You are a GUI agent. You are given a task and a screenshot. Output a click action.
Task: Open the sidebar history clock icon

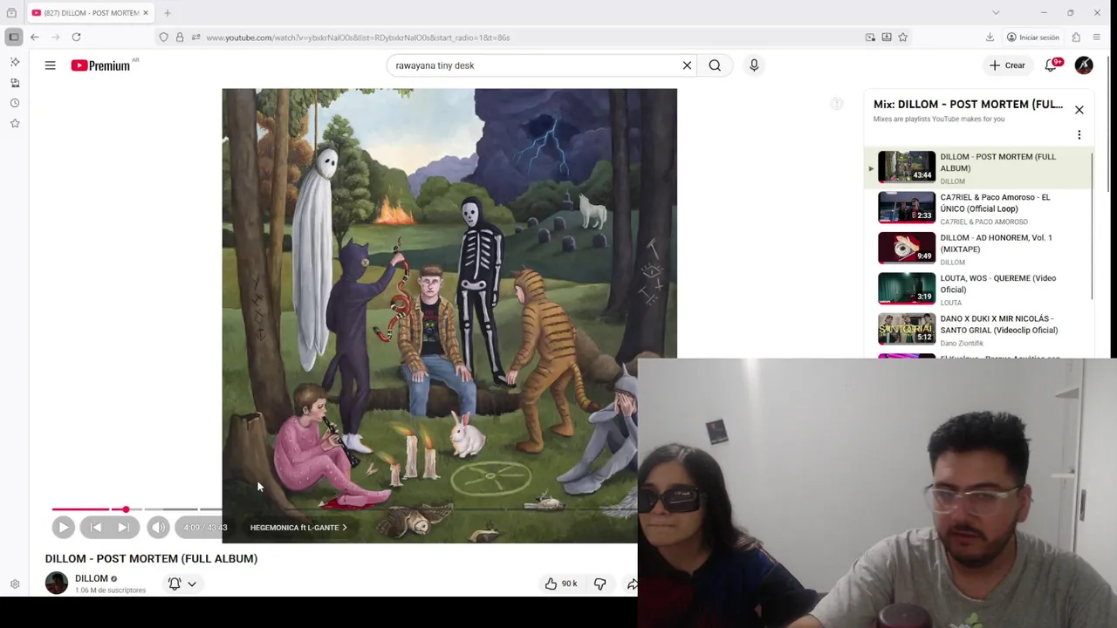click(x=15, y=103)
